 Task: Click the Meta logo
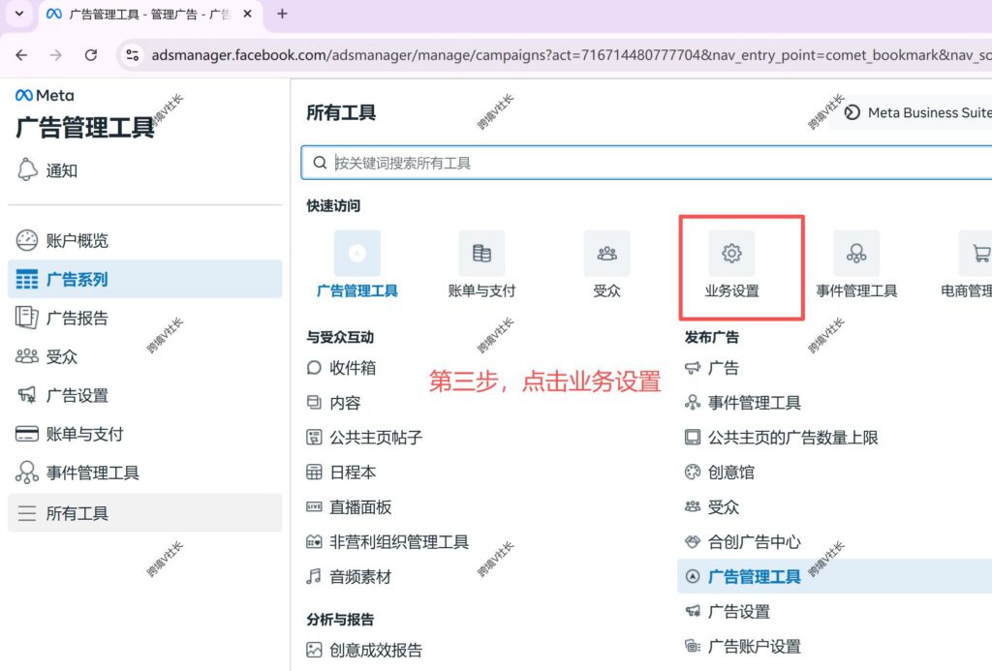[45, 96]
